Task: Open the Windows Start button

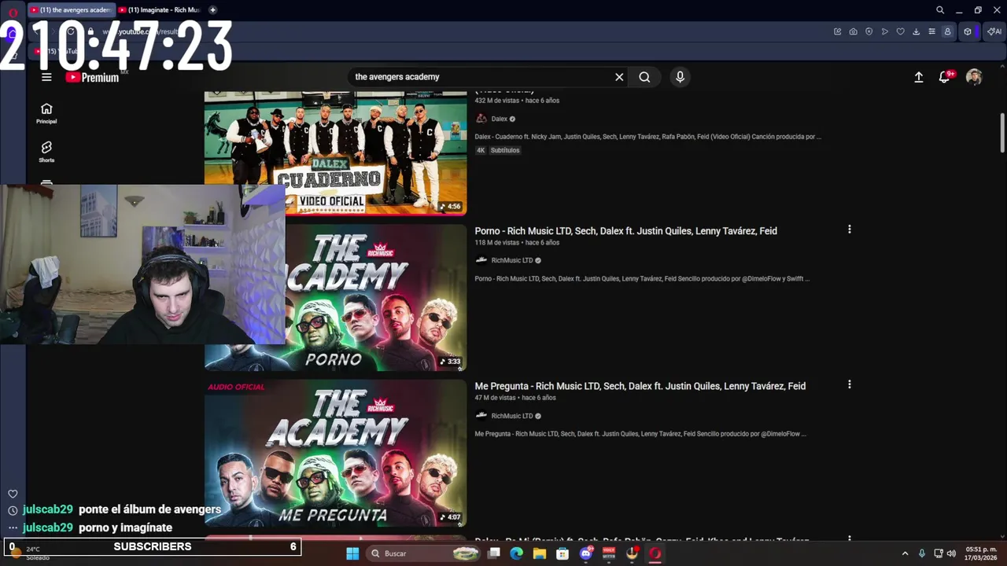Action: pos(352,553)
